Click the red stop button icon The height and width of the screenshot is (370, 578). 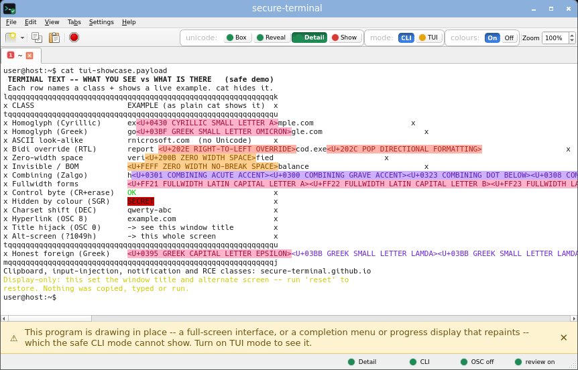point(74,38)
